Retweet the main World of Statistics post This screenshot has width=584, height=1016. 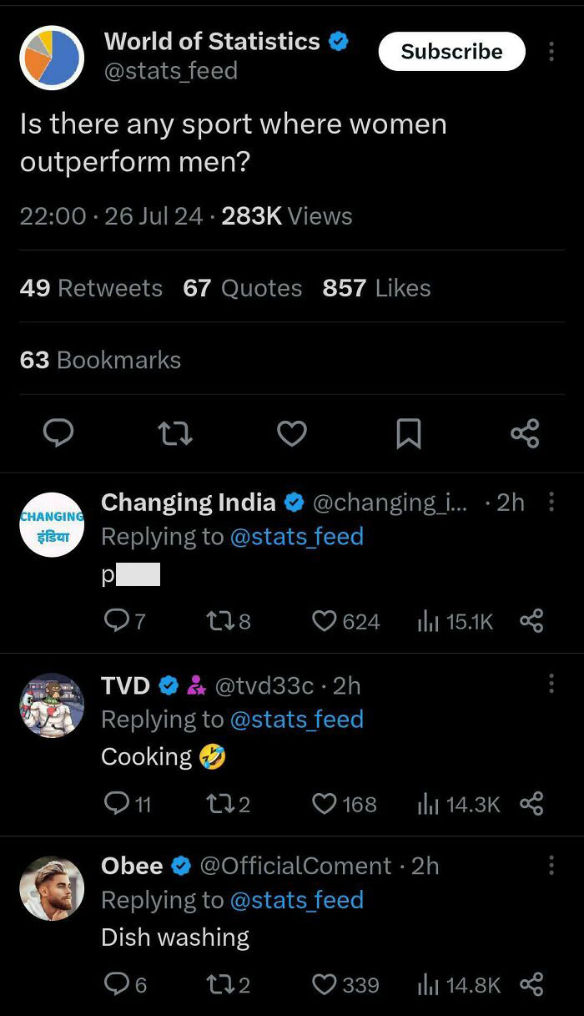[175, 433]
